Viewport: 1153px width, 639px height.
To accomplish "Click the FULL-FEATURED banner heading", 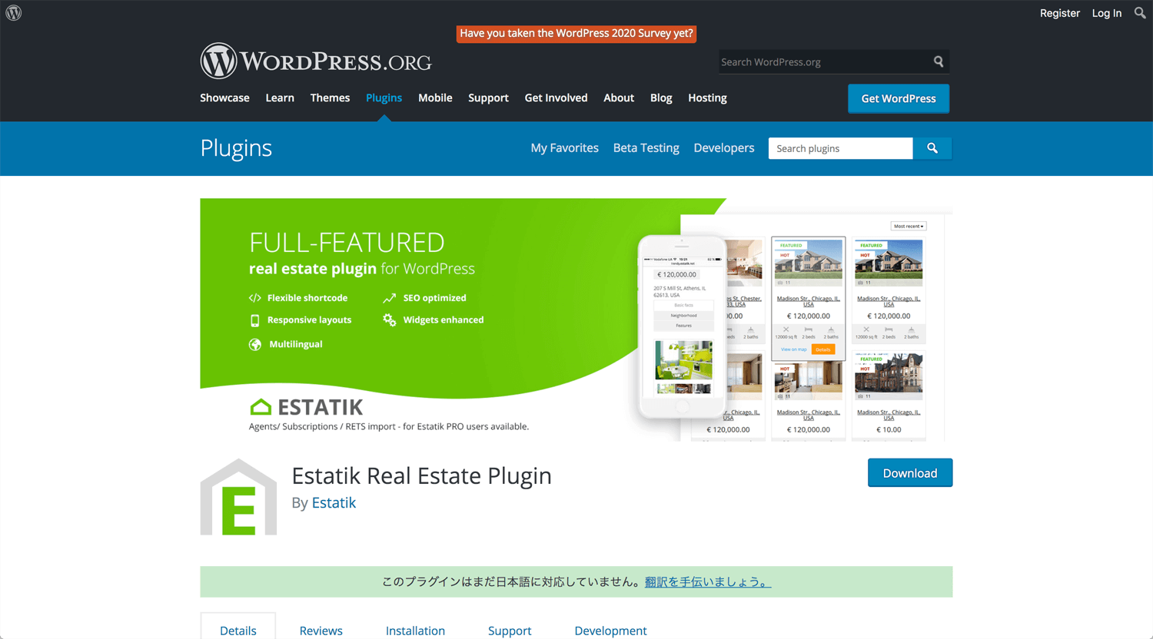I will coord(347,243).
